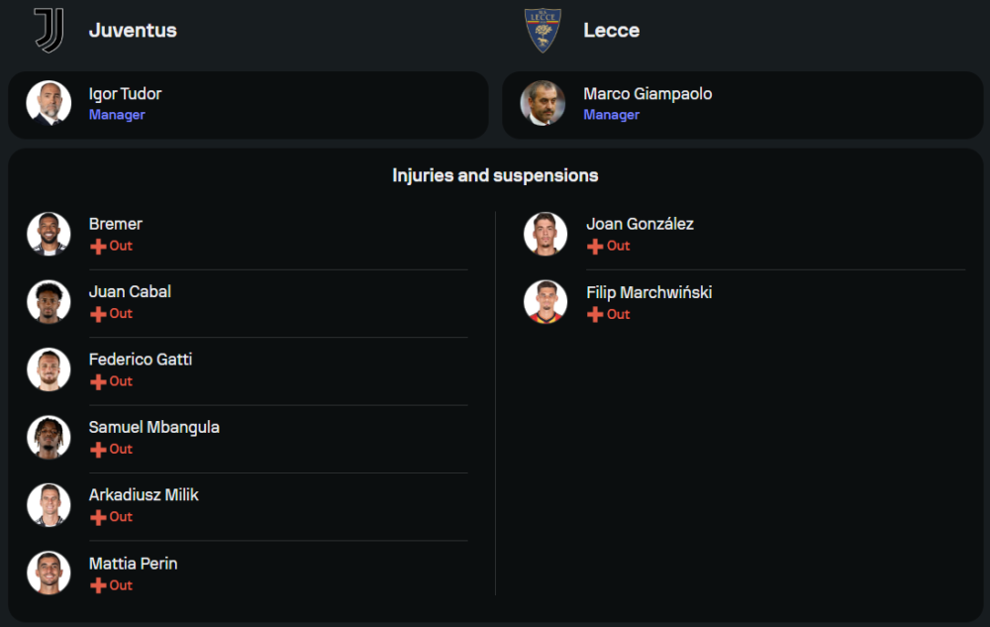990x627 pixels.
Task: Click Mattia Perin's player avatar
Action: [x=49, y=573]
